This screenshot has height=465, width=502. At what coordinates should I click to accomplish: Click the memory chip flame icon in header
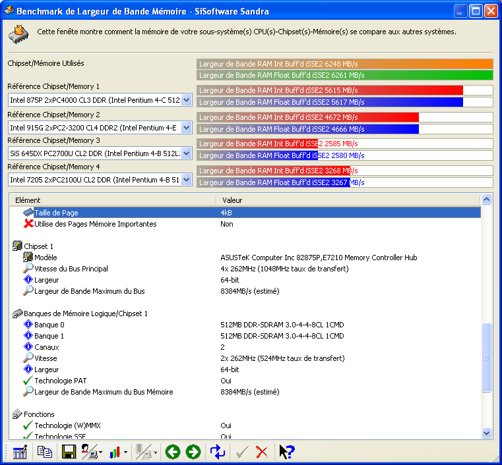click(18, 34)
